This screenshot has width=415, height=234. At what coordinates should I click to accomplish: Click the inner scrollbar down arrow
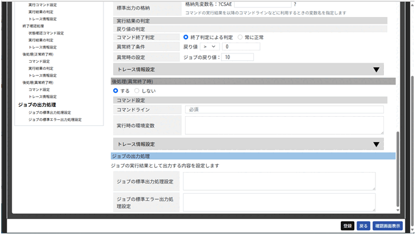397,210
